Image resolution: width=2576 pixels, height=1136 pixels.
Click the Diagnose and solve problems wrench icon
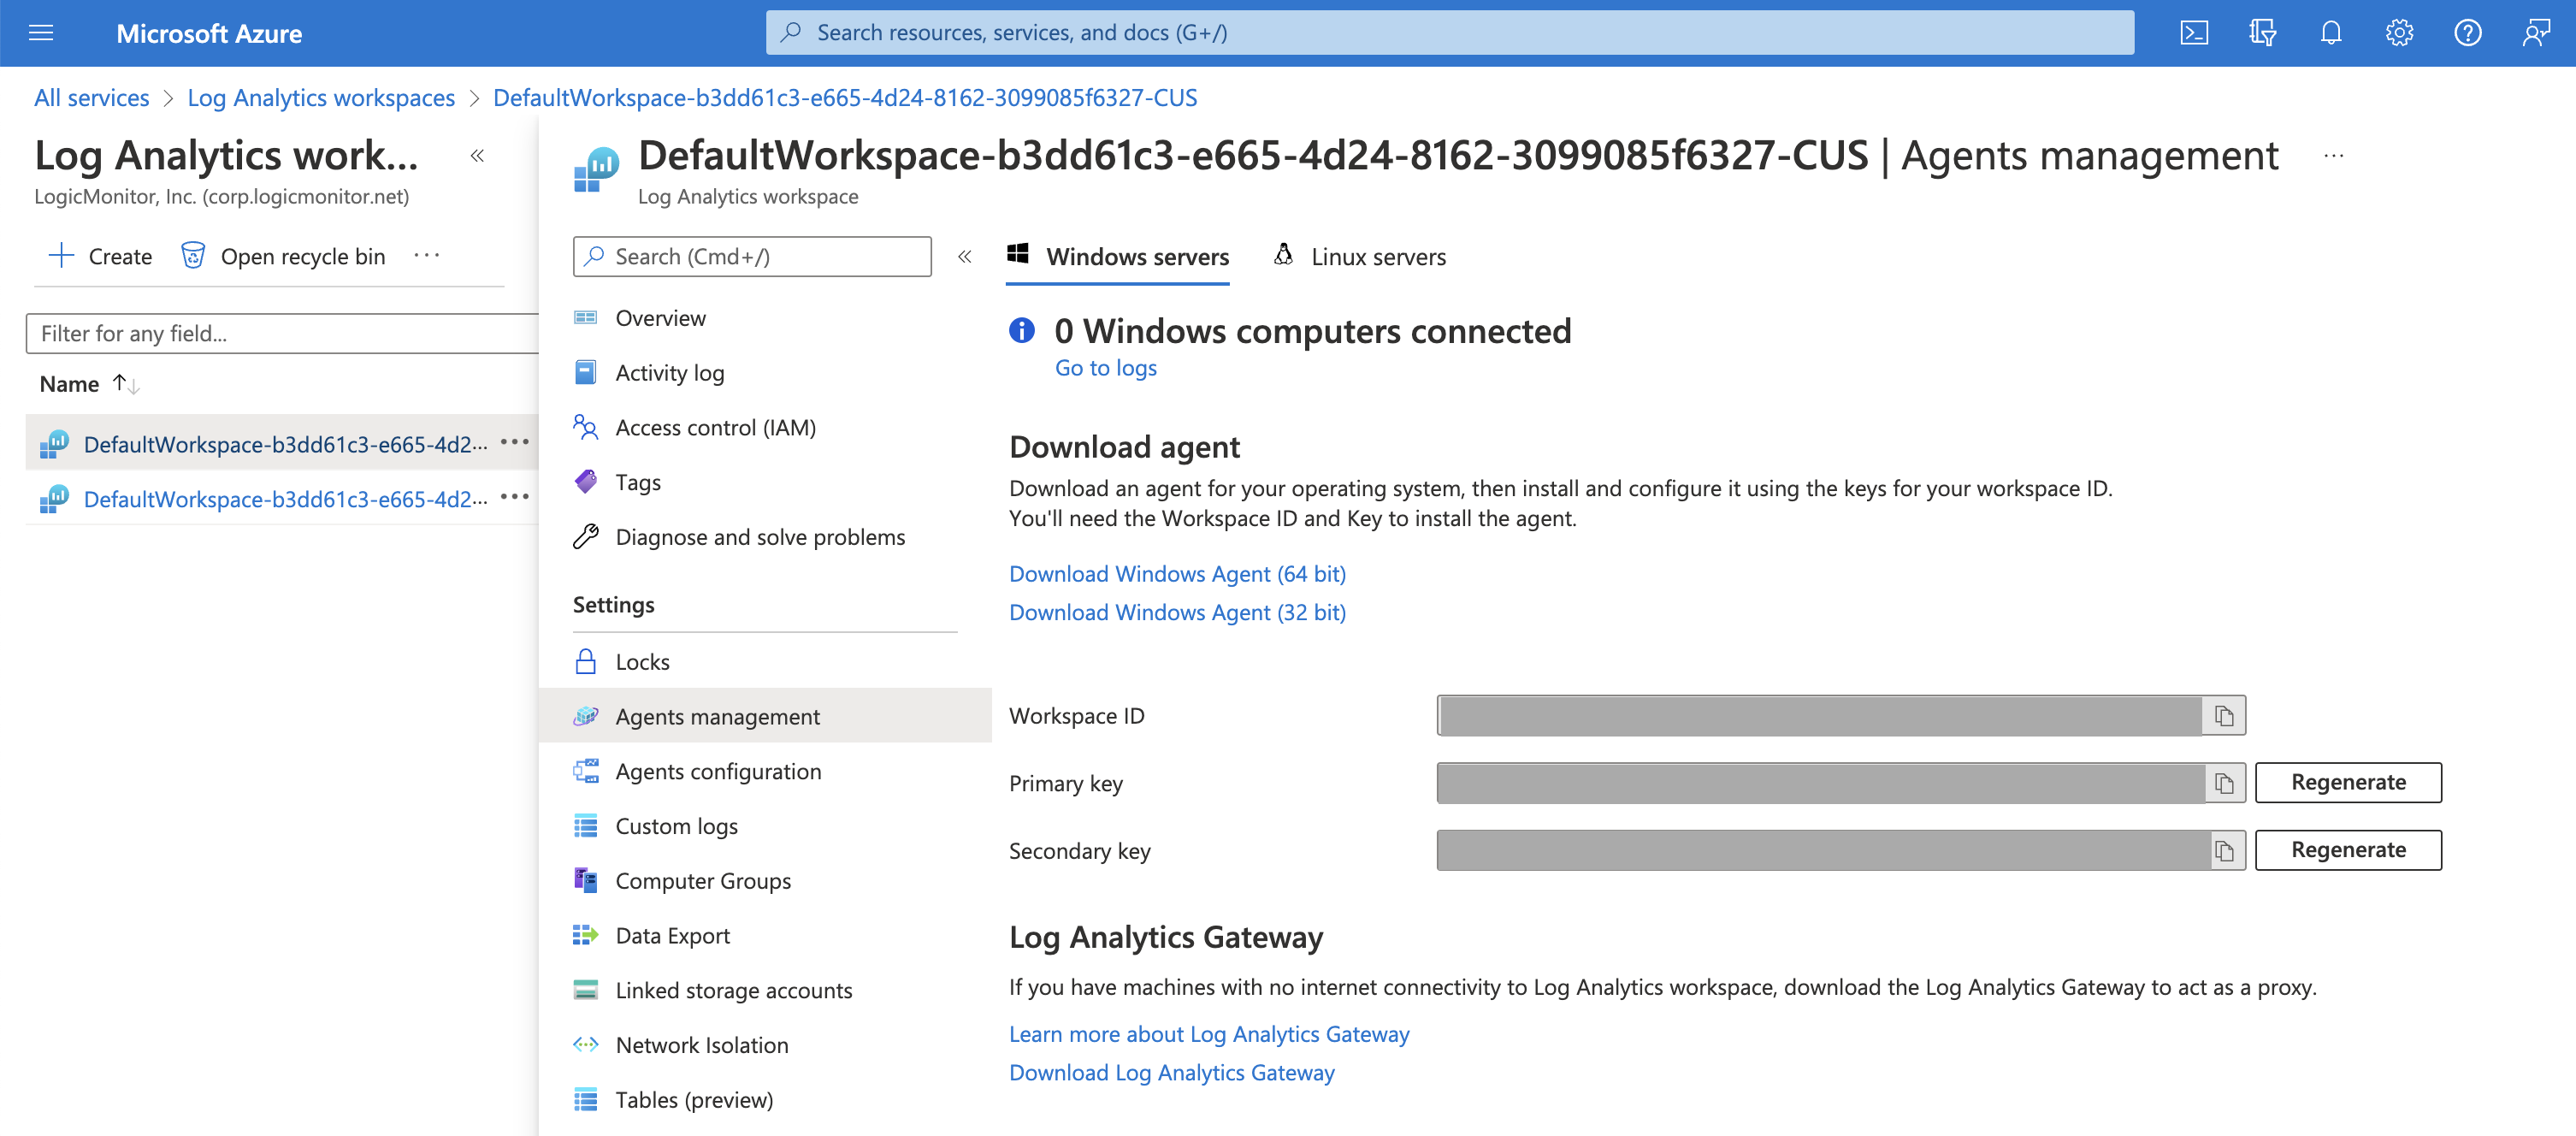coord(586,537)
